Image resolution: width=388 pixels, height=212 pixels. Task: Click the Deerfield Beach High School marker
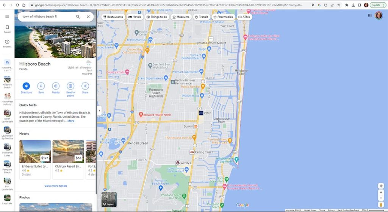[x=150, y=66]
